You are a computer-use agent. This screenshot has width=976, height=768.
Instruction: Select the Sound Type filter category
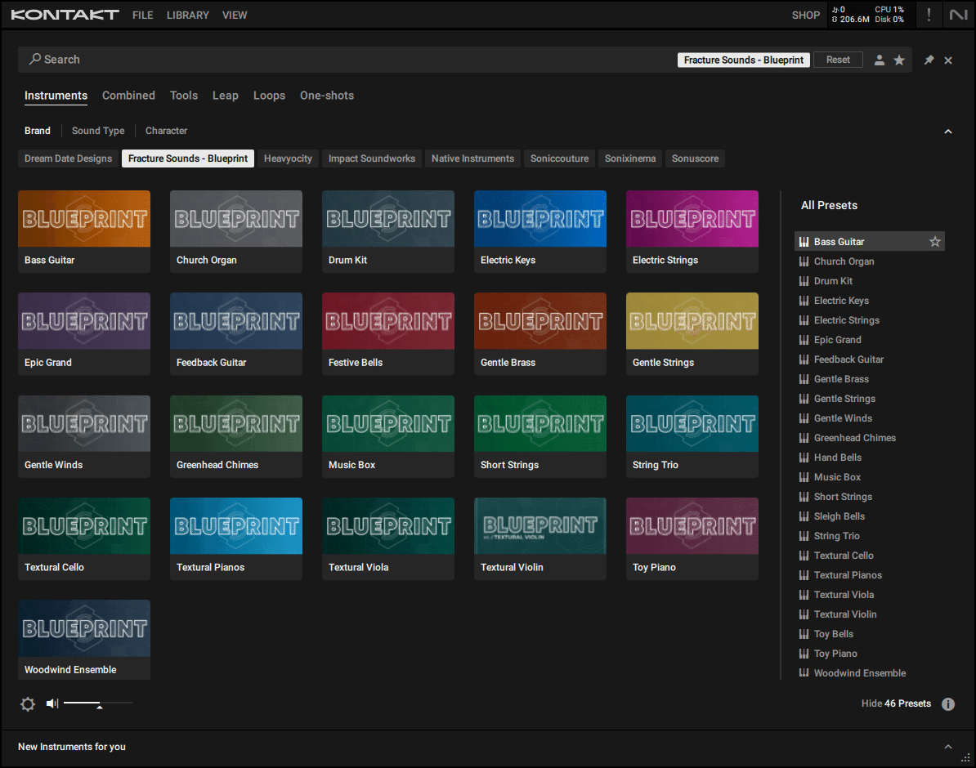point(98,131)
